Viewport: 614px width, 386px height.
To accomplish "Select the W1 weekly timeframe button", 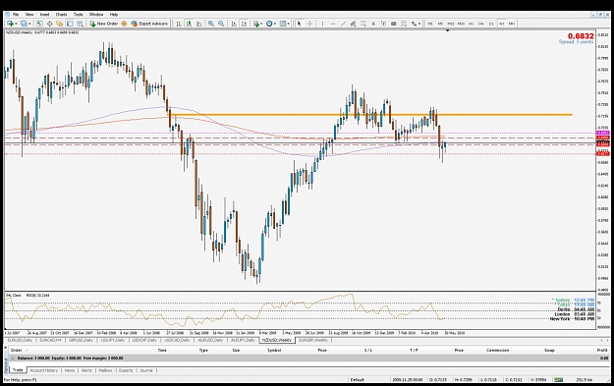I will point(502,24).
